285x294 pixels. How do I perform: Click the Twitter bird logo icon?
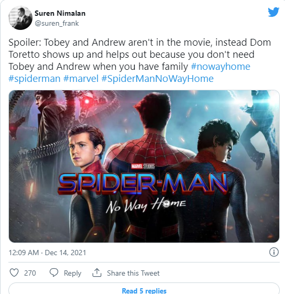[x=273, y=12]
